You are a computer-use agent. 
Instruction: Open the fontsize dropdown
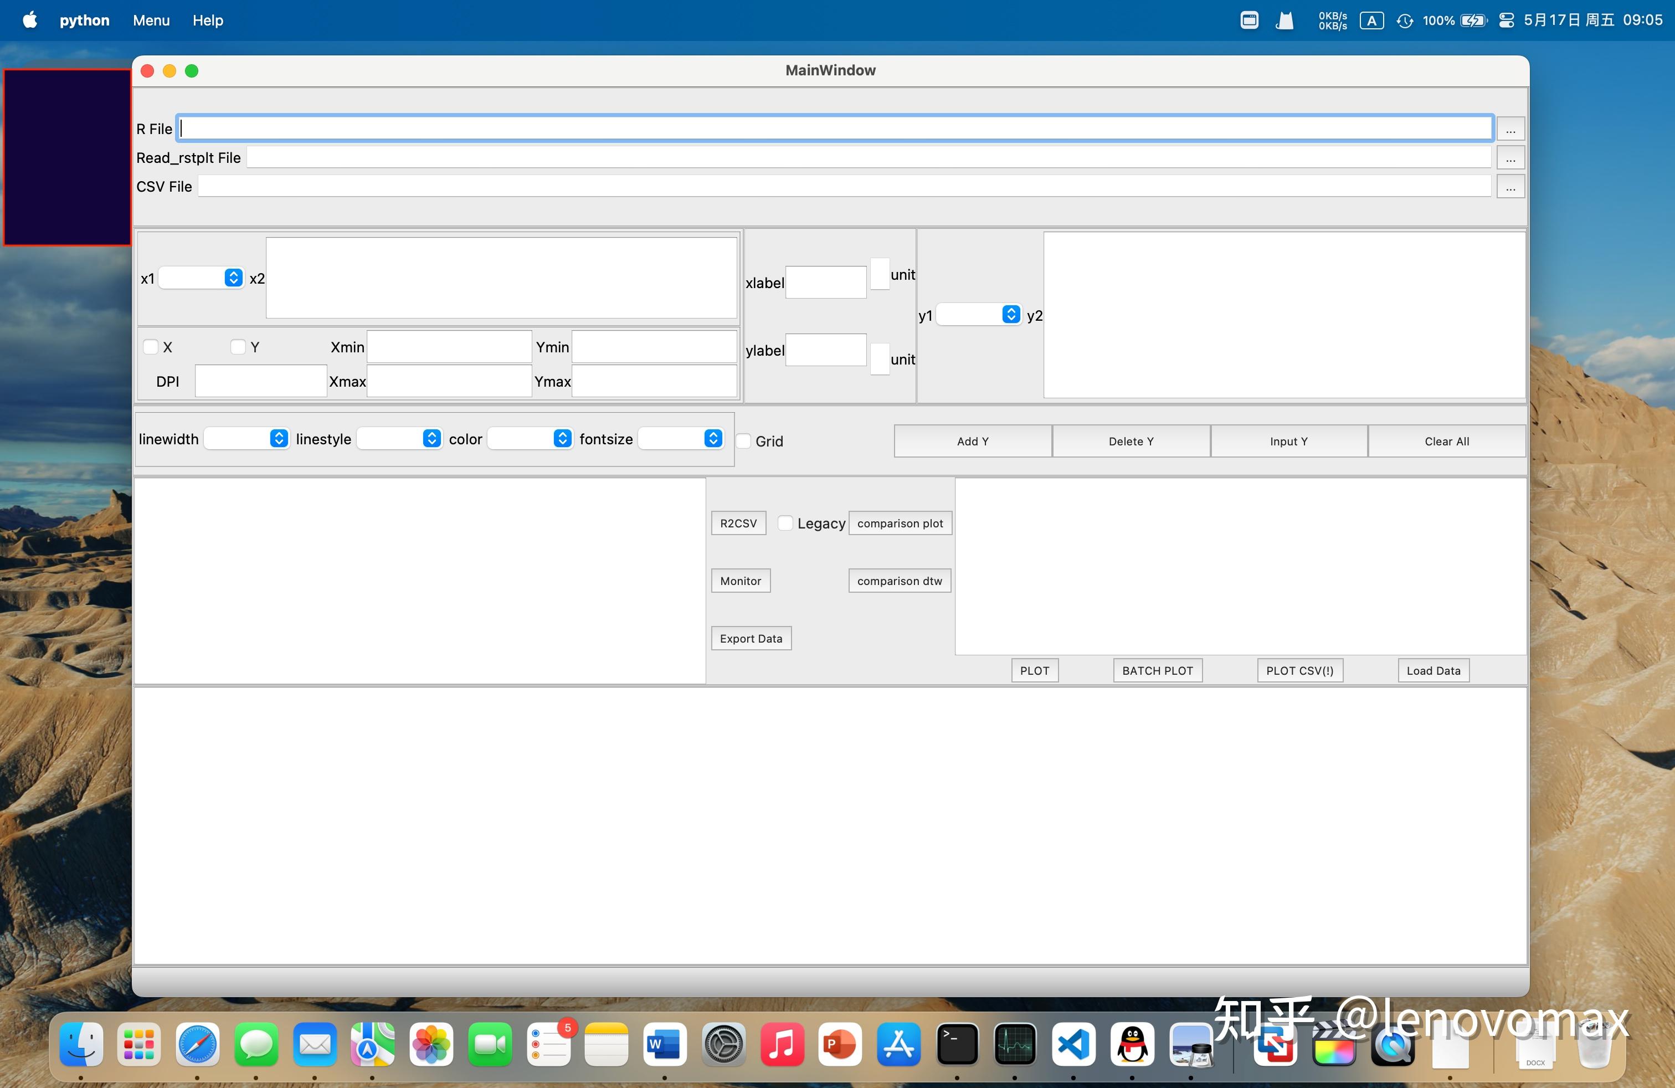pos(681,438)
